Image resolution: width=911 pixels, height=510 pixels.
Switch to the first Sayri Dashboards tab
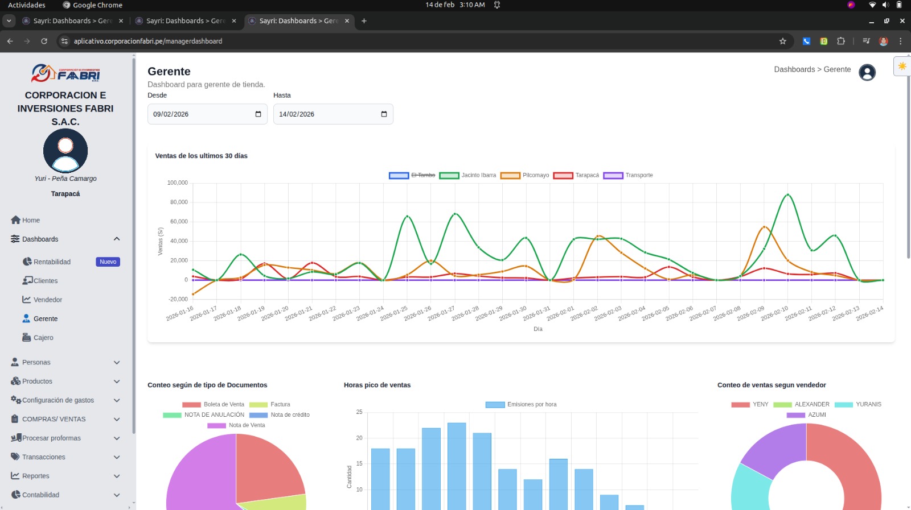(x=72, y=21)
